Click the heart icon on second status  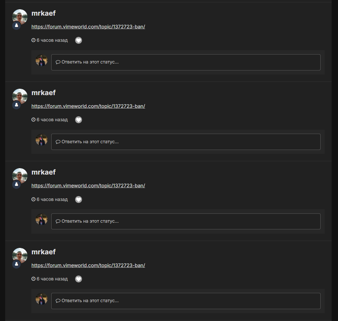79,120
